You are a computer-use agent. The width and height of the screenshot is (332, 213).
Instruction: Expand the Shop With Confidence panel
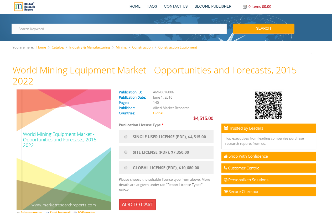[x=268, y=156]
